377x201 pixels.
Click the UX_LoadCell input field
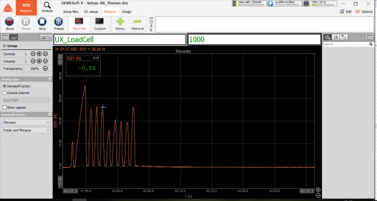120,40
